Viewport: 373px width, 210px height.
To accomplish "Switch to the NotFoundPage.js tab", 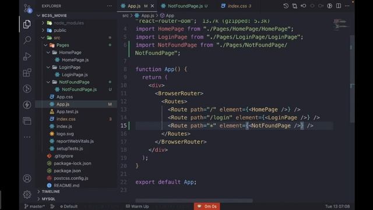I will 185,6.
